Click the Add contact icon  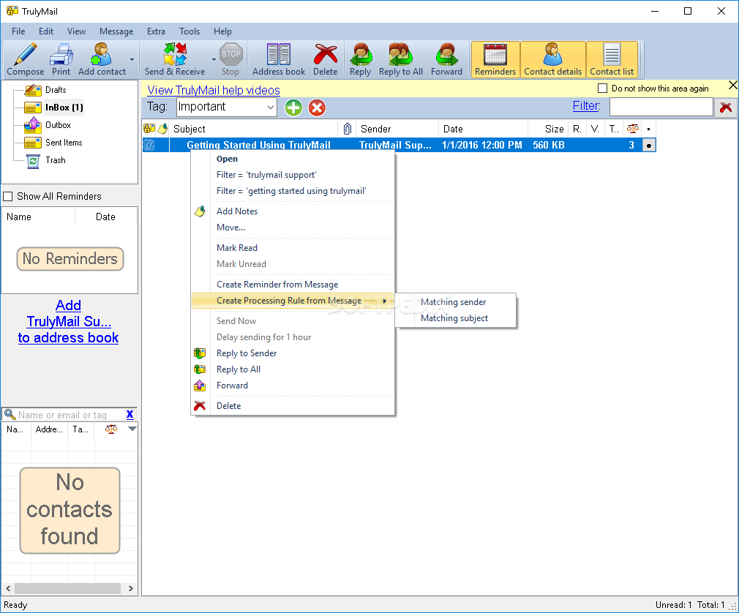[101, 54]
